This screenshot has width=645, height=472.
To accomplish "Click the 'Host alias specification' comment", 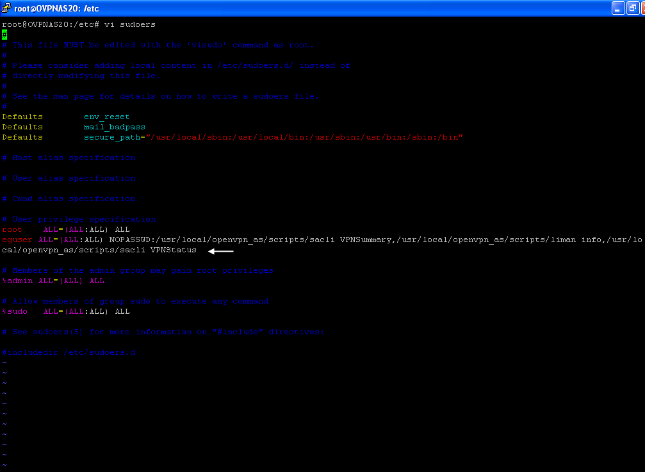I will (69, 158).
